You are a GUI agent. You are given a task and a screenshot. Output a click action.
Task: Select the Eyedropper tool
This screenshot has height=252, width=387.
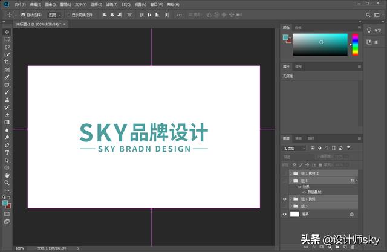7,77
